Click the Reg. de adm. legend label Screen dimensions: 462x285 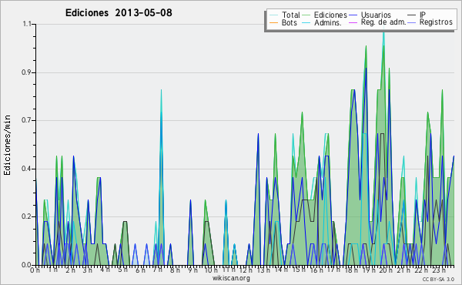click(x=383, y=22)
